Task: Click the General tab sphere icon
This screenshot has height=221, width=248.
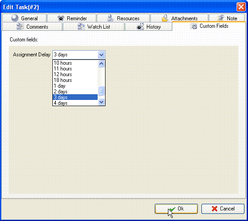Action: pos(15,18)
